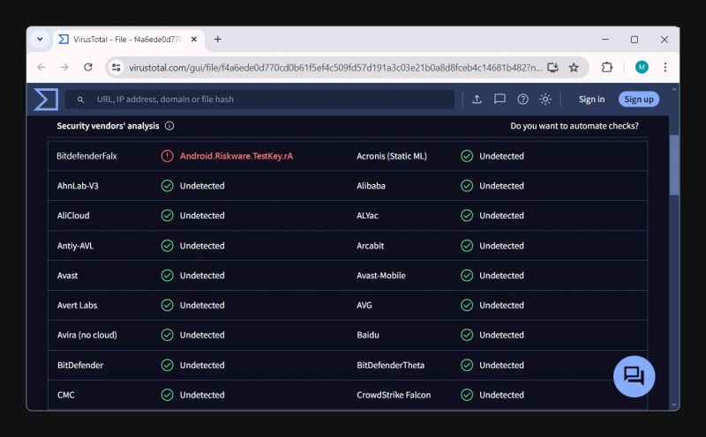Open a new tab with the plus button
The width and height of the screenshot is (706, 437).
pos(217,39)
